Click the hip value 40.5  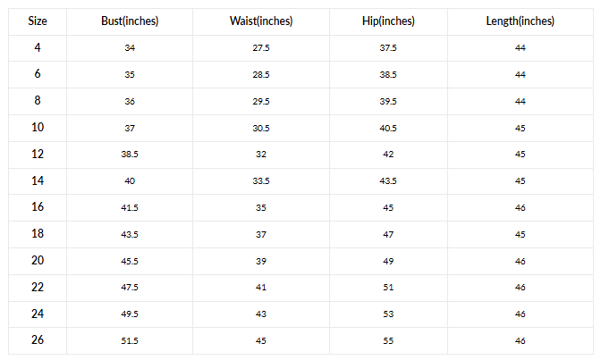coord(388,128)
